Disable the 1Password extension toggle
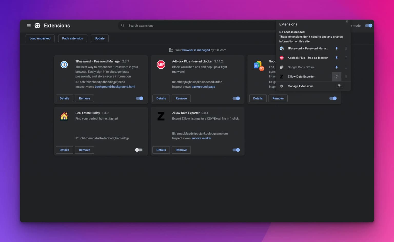The height and width of the screenshot is (242, 394). point(140,98)
